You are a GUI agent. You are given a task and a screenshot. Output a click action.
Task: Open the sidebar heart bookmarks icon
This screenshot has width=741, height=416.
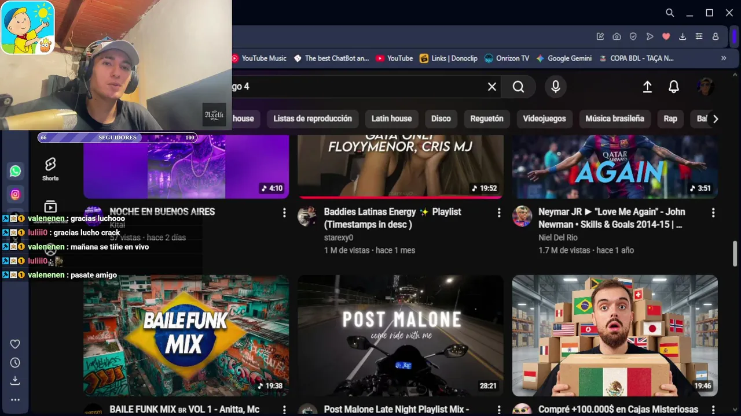click(x=15, y=344)
